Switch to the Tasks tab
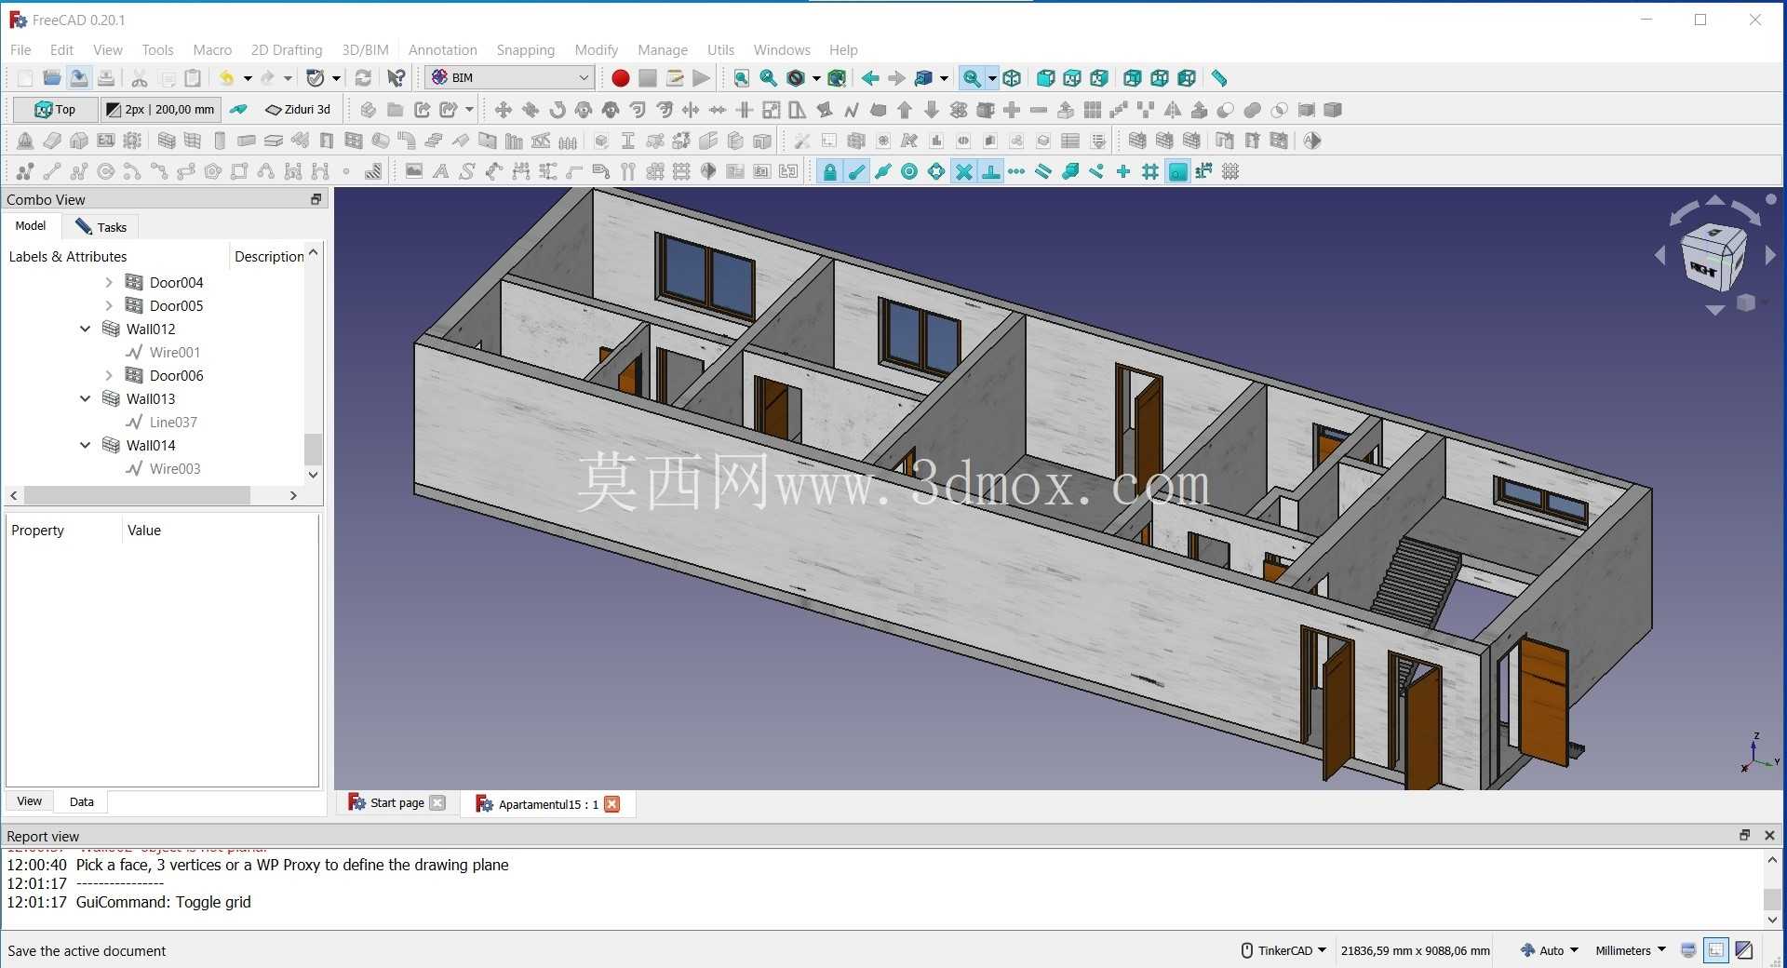Screen dimensions: 1787x968 click(101, 227)
